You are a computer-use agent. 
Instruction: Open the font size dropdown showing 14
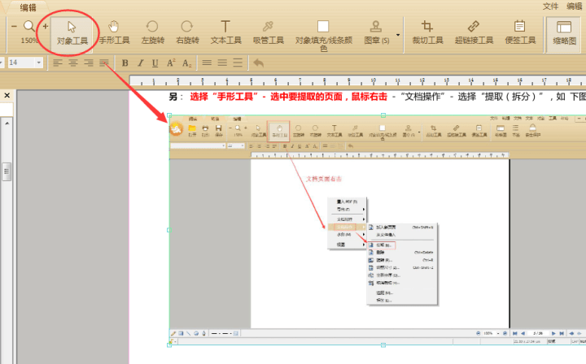tap(40, 63)
